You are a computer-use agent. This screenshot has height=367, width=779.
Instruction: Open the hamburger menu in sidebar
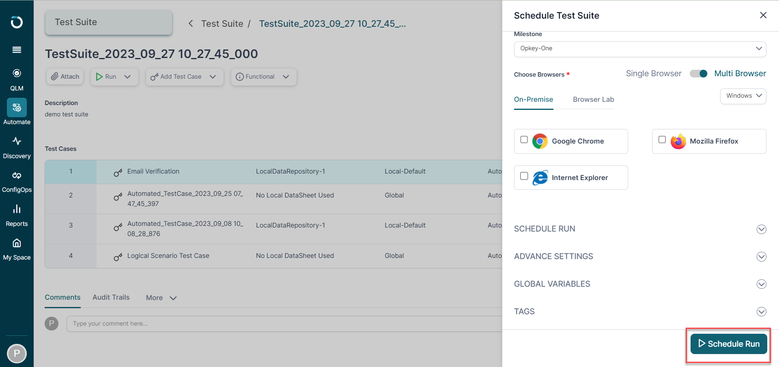(17, 50)
